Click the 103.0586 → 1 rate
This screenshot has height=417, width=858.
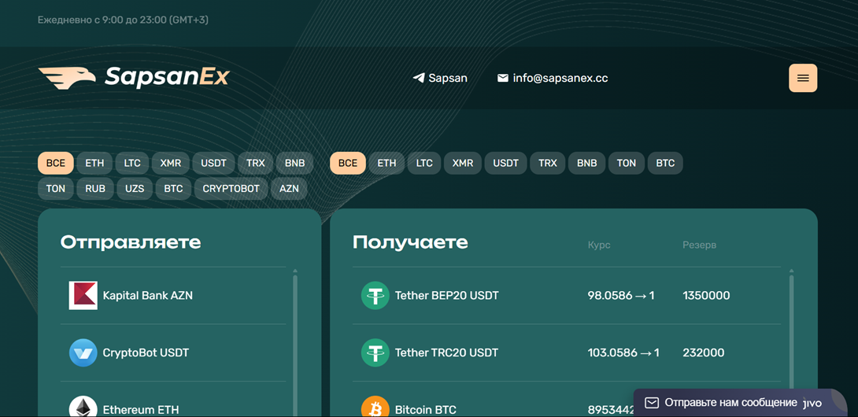623,353
